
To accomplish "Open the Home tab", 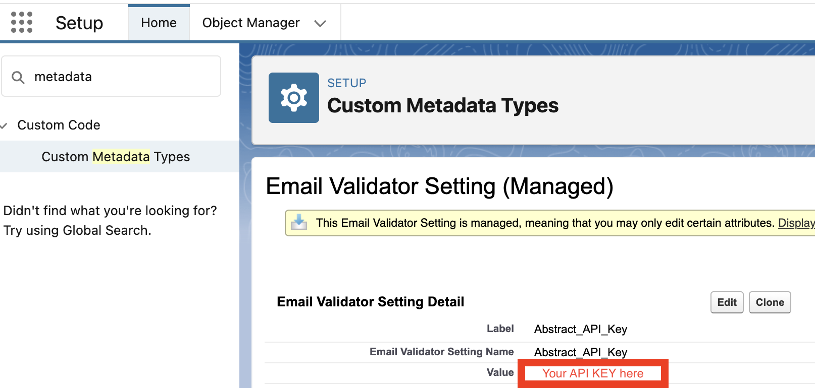I will coord(159,23).
